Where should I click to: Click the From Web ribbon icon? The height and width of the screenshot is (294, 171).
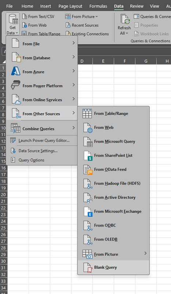point(25,25)
